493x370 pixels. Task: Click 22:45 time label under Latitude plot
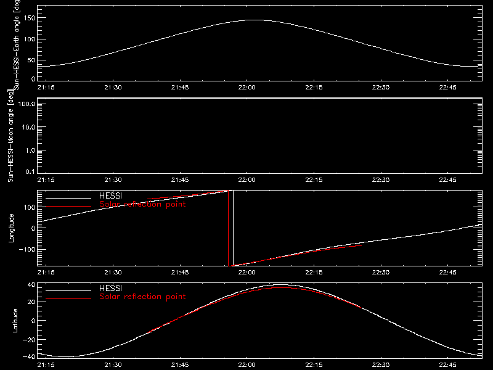(x=448, y=365)
